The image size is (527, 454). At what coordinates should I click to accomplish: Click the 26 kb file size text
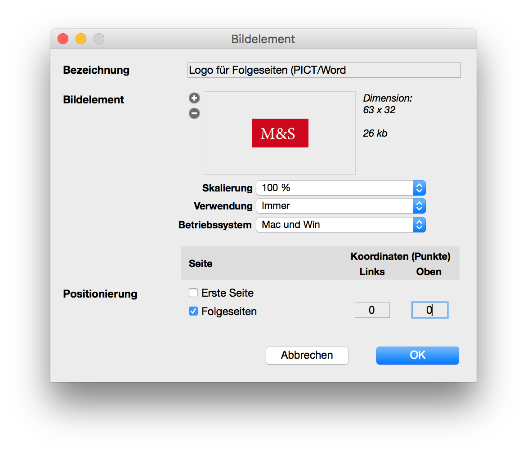375,134
